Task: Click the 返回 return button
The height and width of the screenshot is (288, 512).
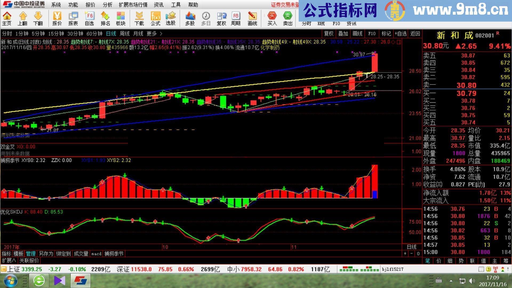Action: tap(415, 34)
